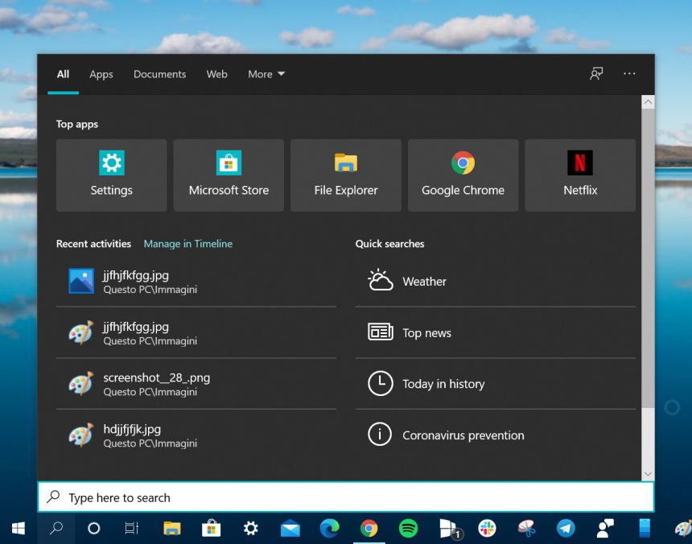Open hdjjfjfjk.jpg recent activity

pyautogui.click(x=196, y=435)
